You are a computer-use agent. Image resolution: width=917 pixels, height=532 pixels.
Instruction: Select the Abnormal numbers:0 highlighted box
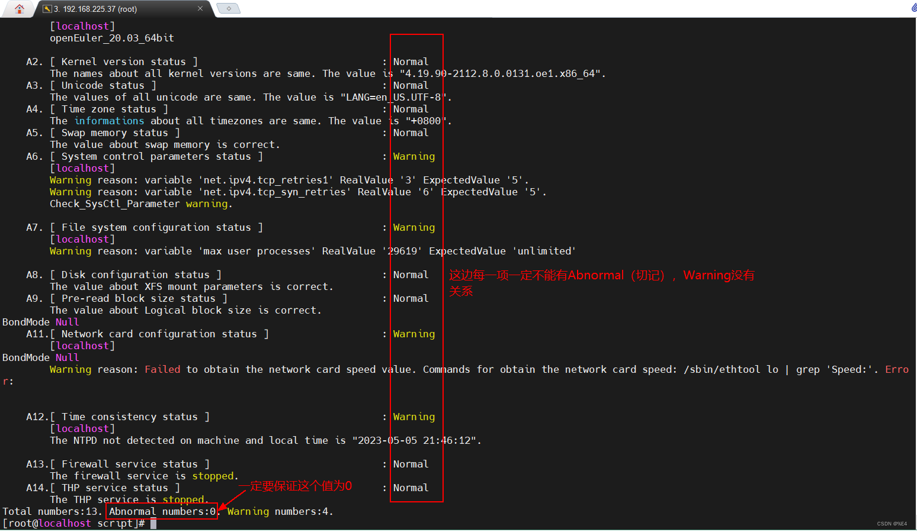161,511
